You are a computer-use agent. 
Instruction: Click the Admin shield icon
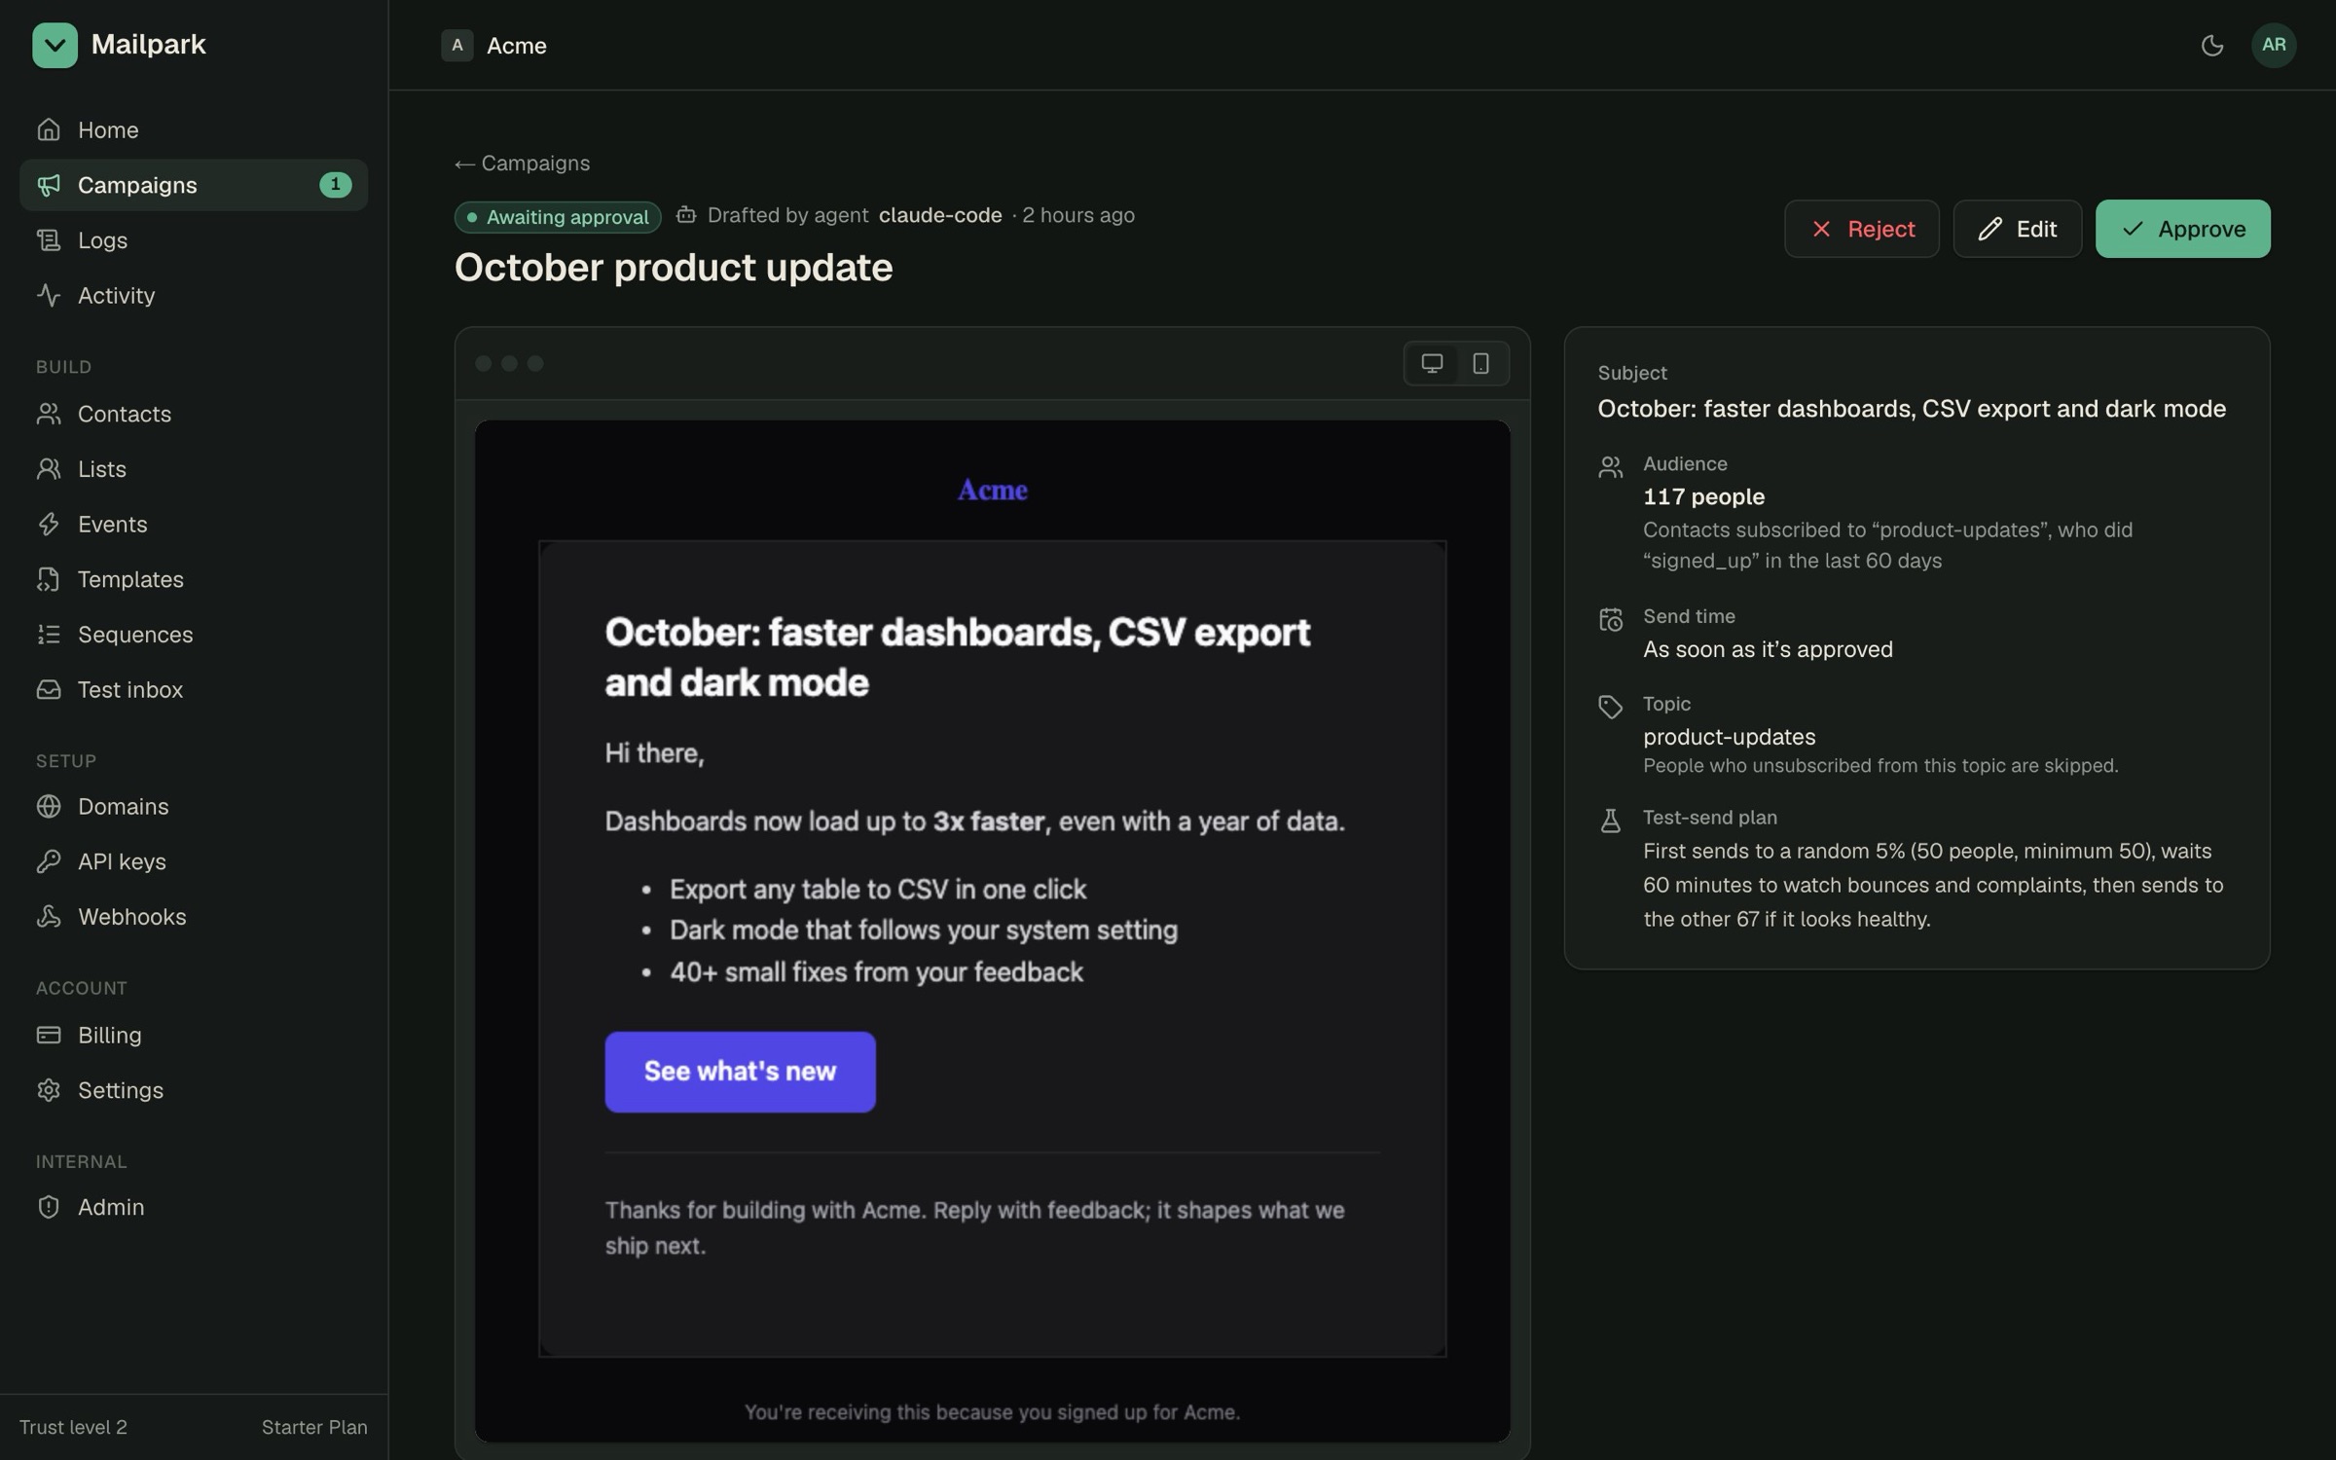click(x=49, y=1207)
